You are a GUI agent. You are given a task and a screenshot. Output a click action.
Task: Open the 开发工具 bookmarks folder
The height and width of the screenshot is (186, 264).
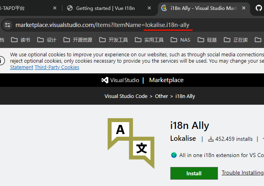pyautogui.click(x=114, y=40)
